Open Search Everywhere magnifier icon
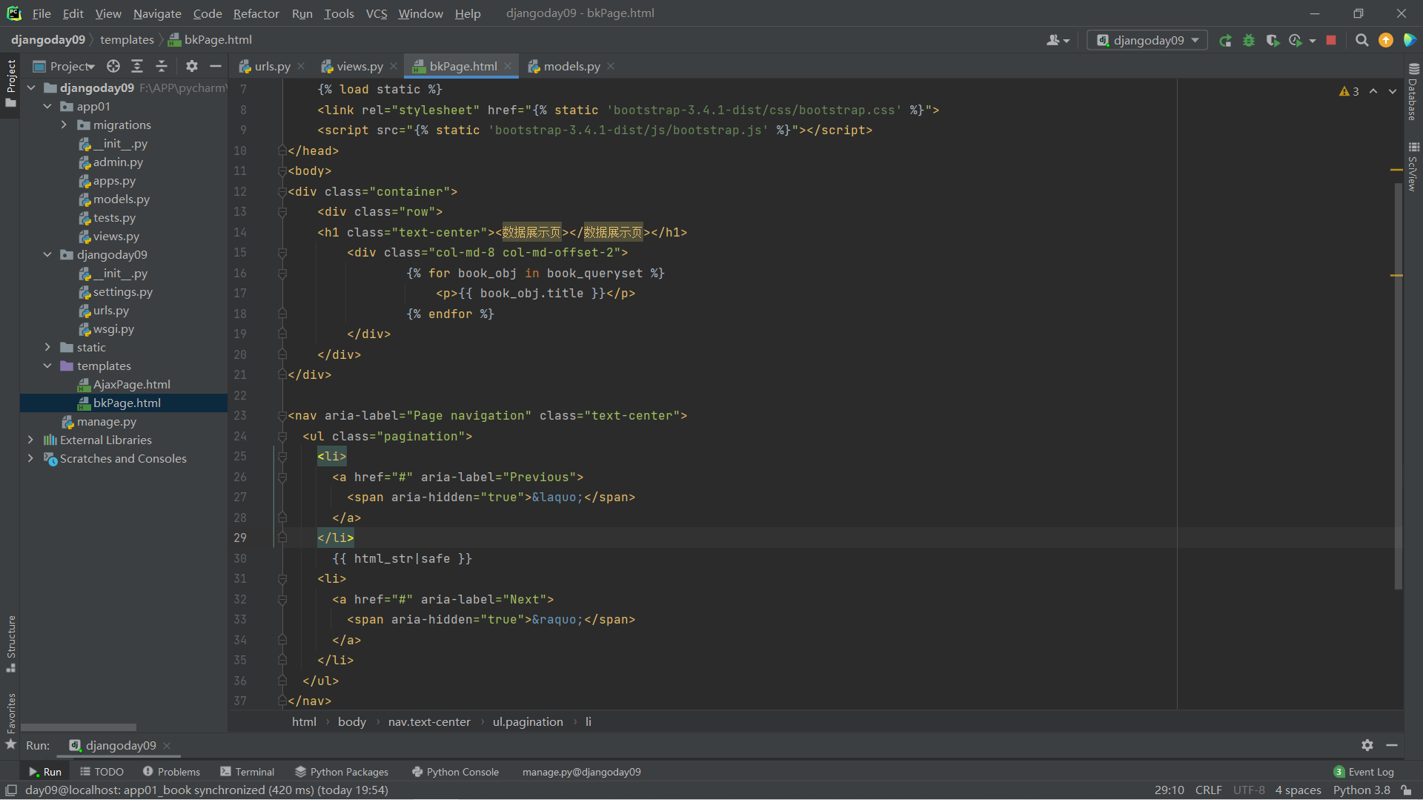Screen dimensions: 1423x800 pos(1361,41)
